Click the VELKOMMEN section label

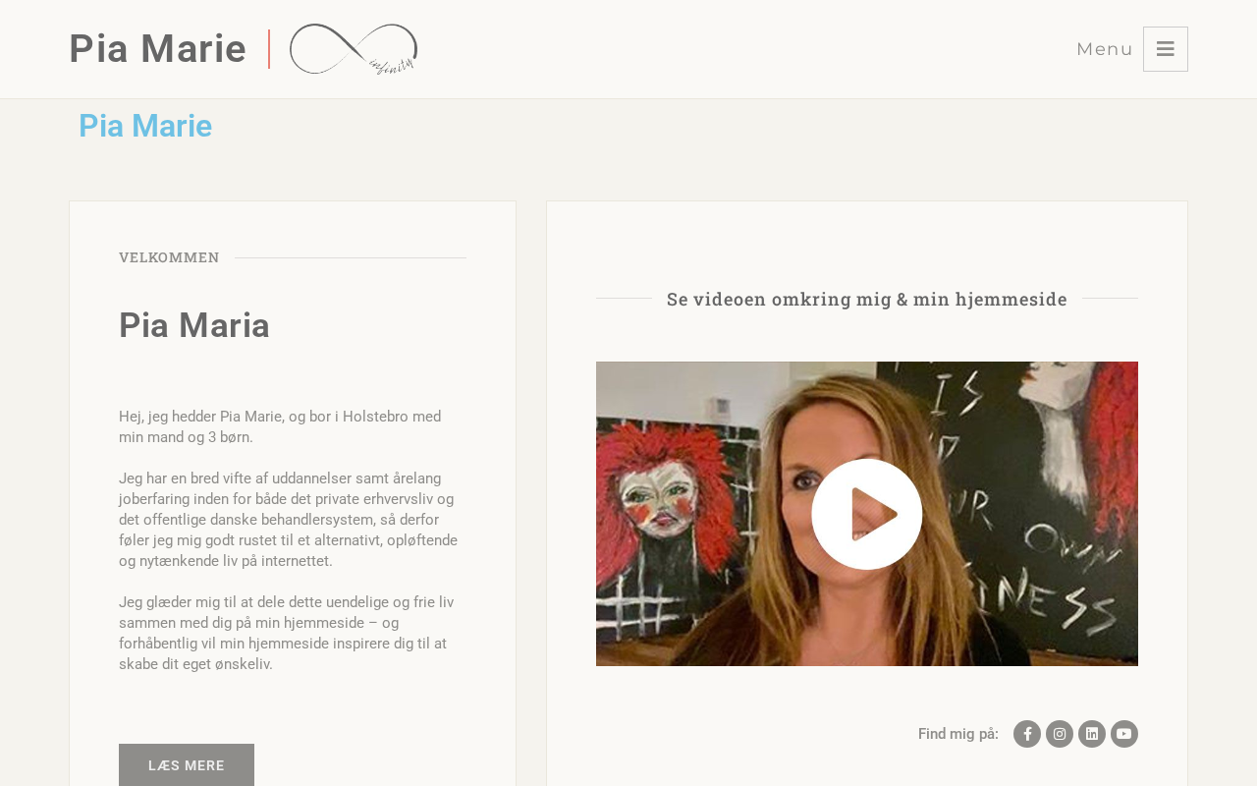coord(169,257)
